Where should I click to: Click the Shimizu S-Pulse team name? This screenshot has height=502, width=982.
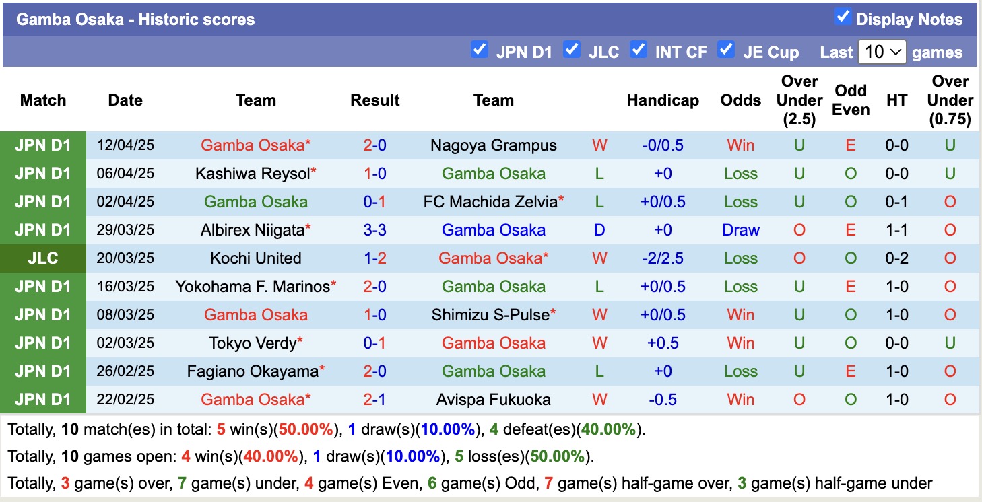[494, 314]
